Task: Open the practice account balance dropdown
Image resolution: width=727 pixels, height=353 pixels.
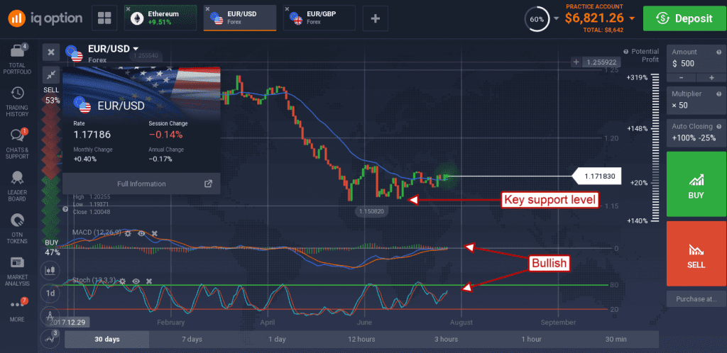Action: tap(633, 18)
